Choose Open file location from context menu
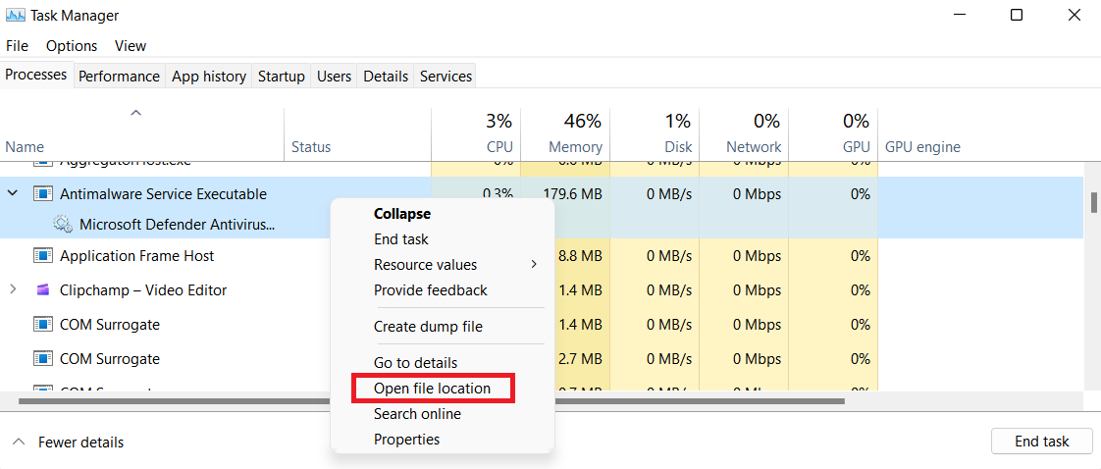 click(x=434, y=389)
